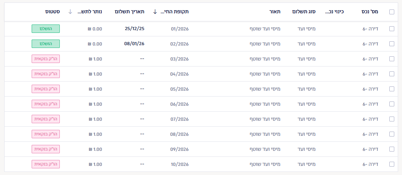Click the payment date 25/12/25
Viewport: 402px width, 175px height.
(x=134, y=29)
